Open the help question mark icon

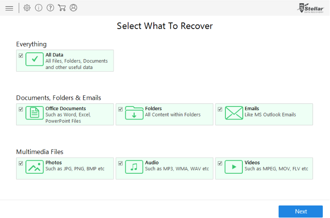click(50, 8)
